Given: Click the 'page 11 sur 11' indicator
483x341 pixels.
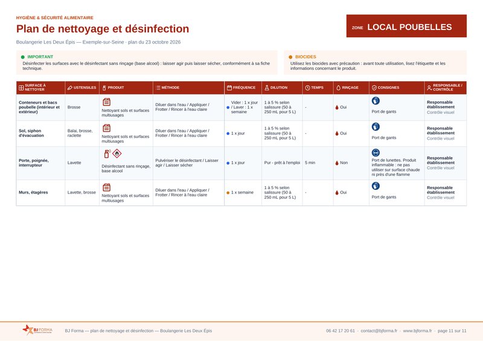Looking at the screenshot, I should point(452,331).
